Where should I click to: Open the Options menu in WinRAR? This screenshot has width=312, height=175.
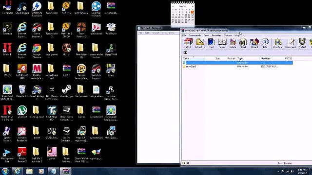(228, 35)
